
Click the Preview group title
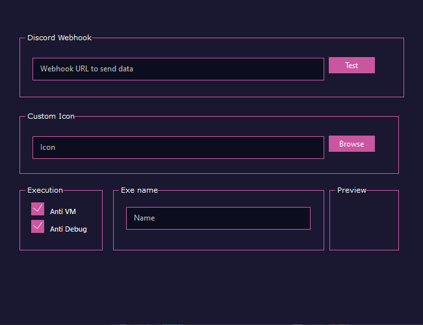point(352,190)
